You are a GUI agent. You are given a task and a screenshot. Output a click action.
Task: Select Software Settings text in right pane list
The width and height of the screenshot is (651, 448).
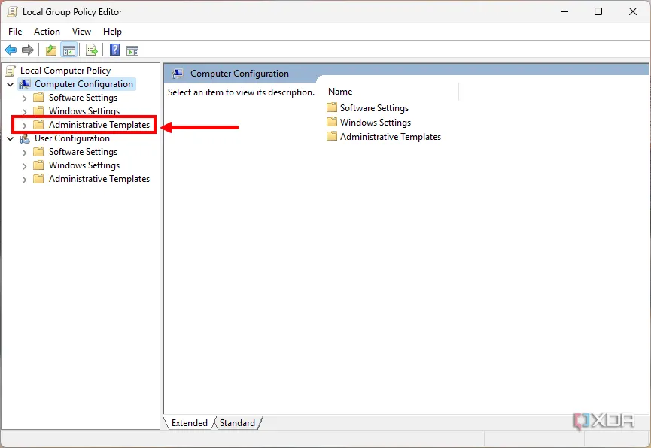coord(374,107)
